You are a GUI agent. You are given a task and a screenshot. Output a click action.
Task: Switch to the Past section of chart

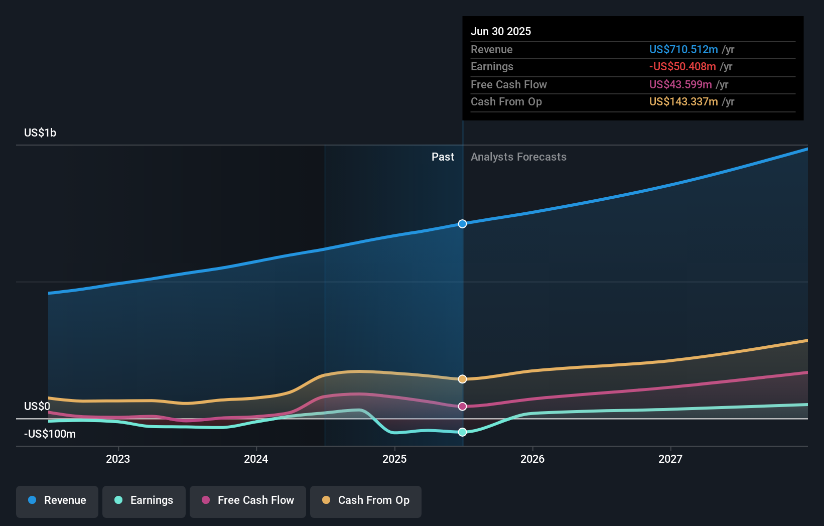(x=443, y=157)
